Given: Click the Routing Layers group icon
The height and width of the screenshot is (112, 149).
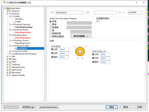Looking at the screenshot, I should 13,35.
